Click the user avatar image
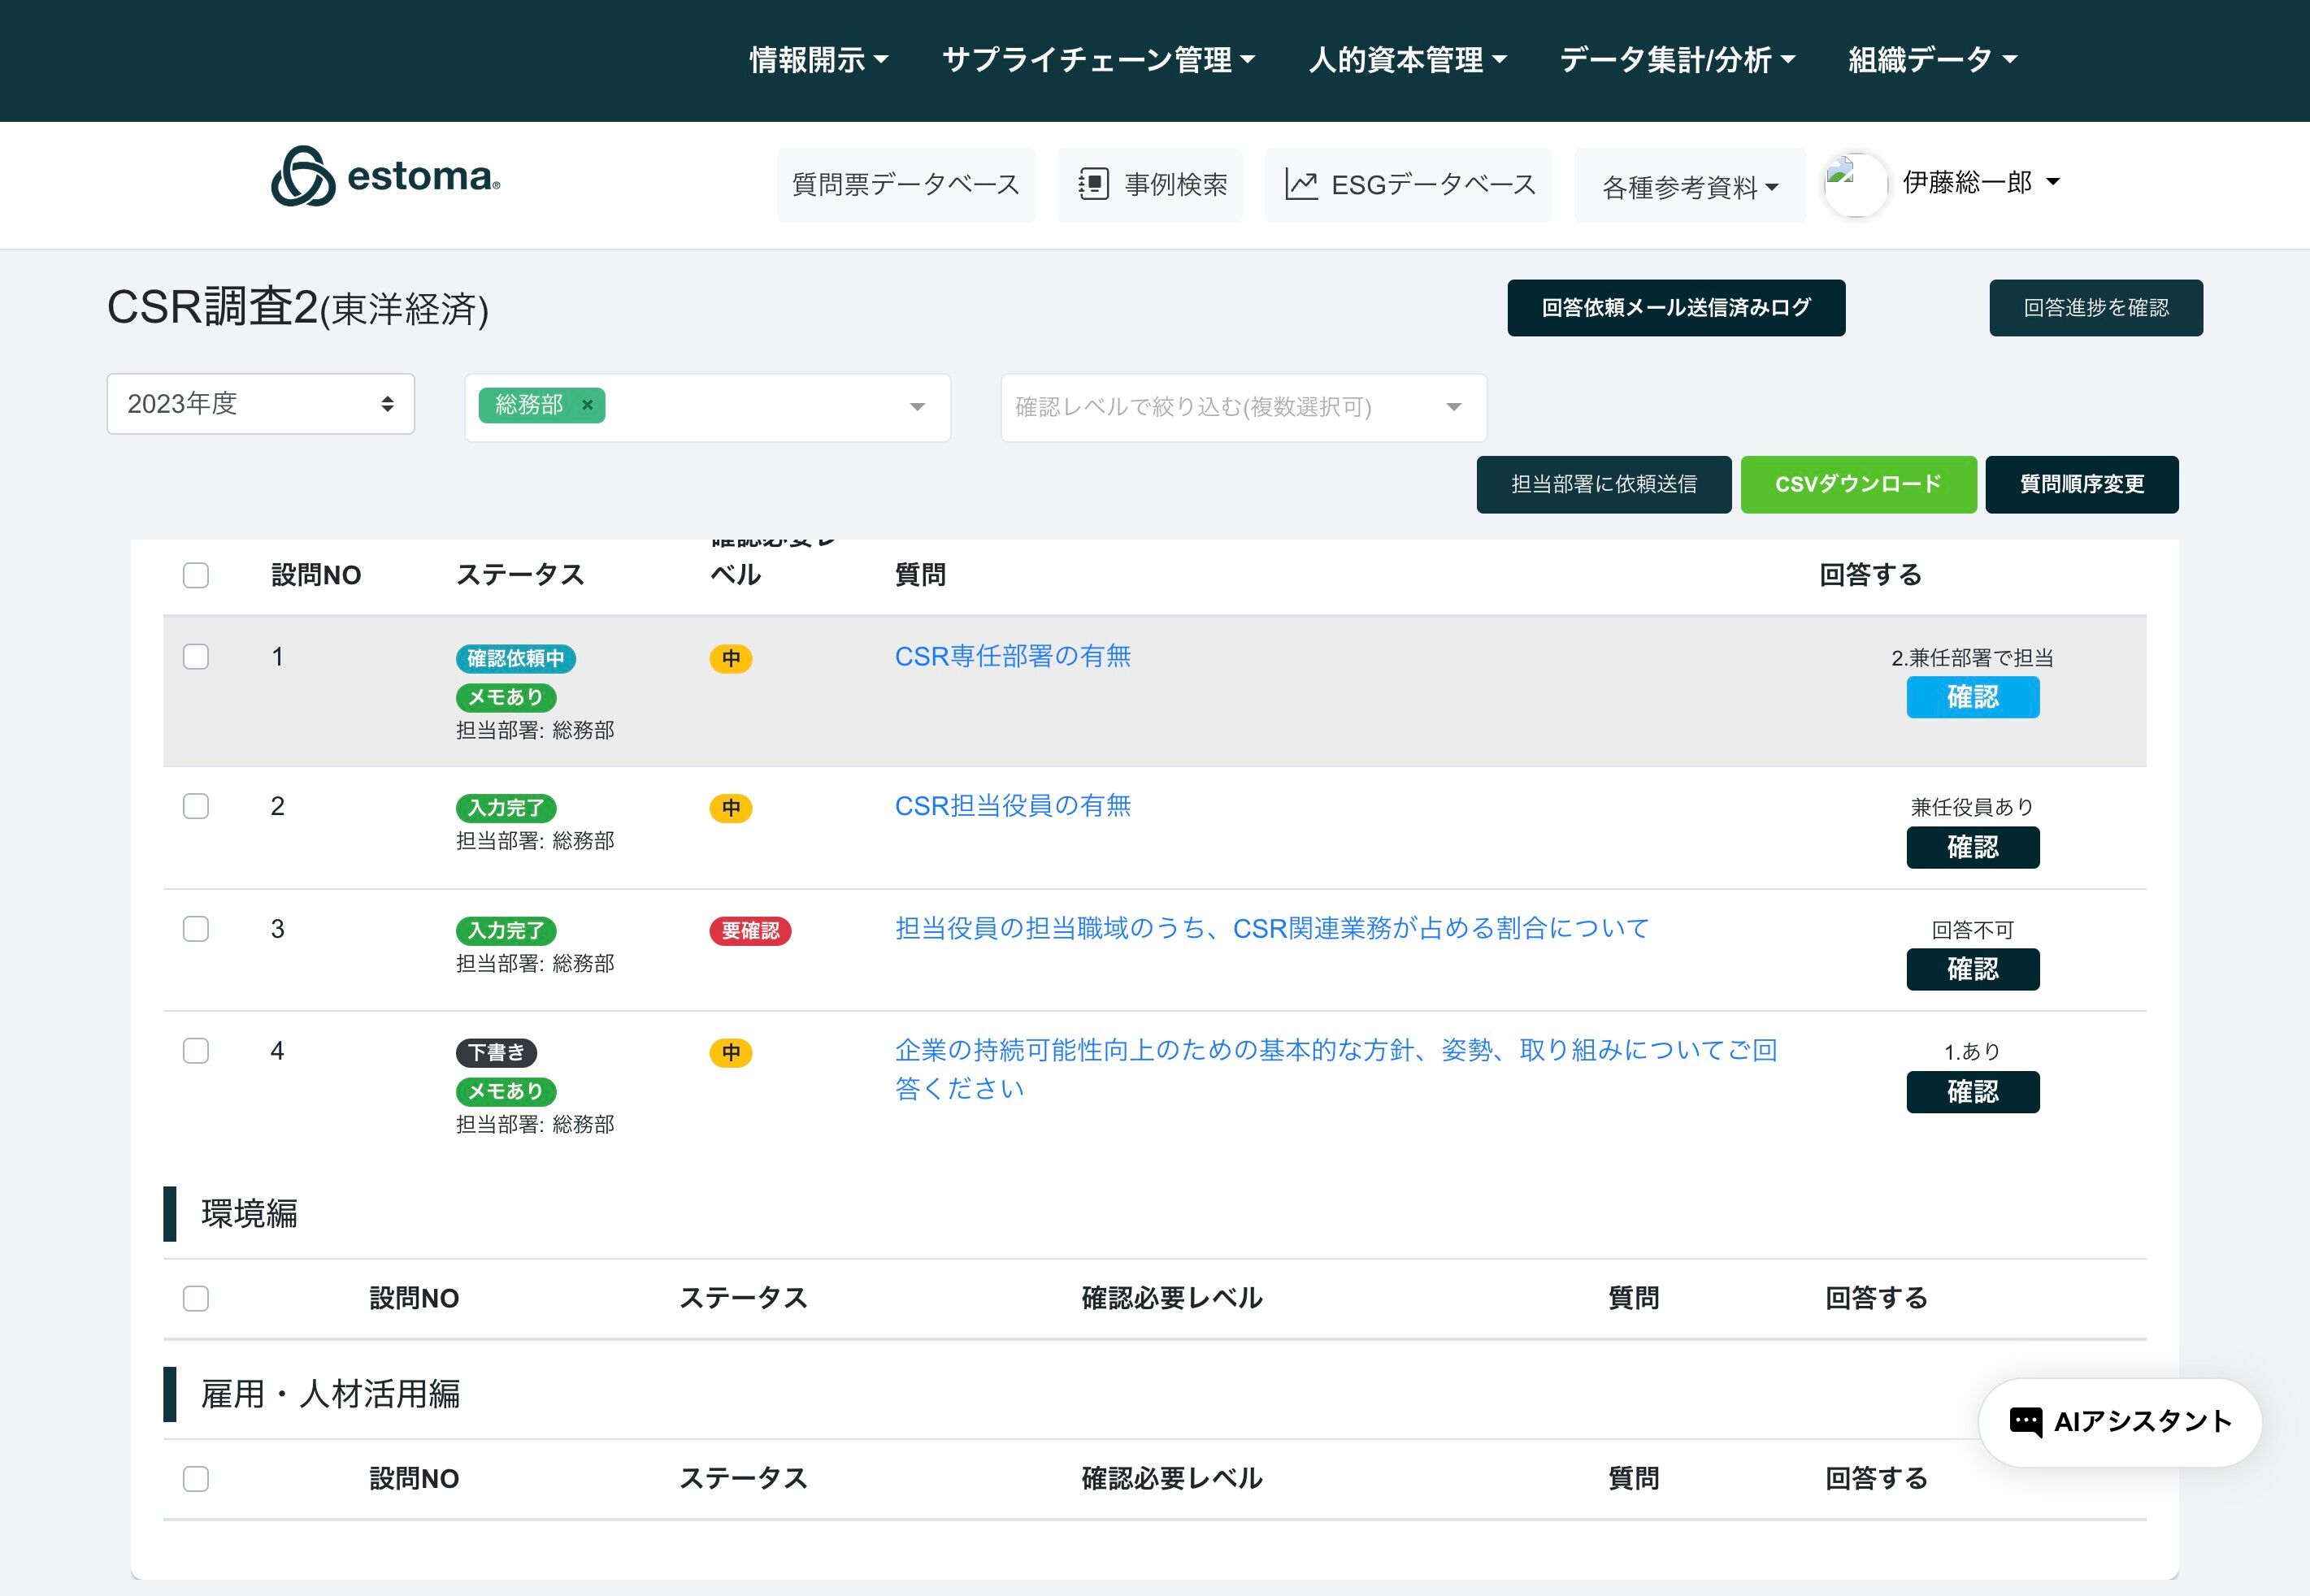 coord(1855,184)
